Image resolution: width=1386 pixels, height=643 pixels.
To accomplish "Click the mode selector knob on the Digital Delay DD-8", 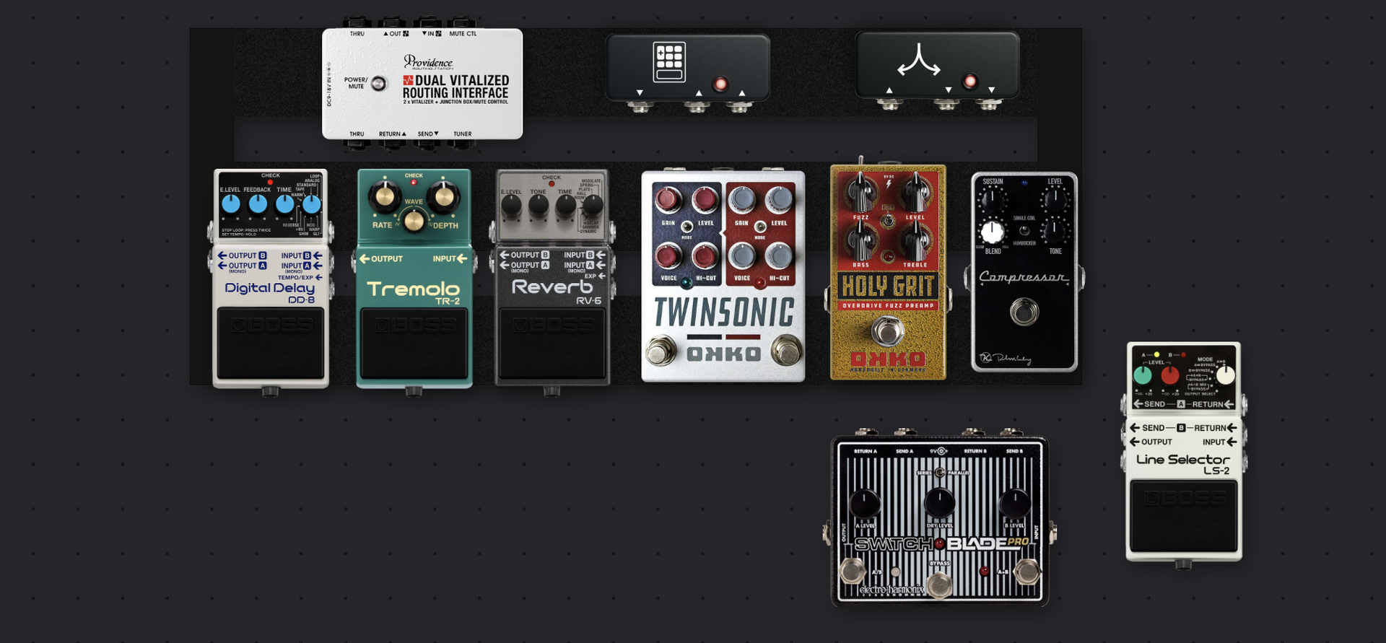I will tap(311, 204).
